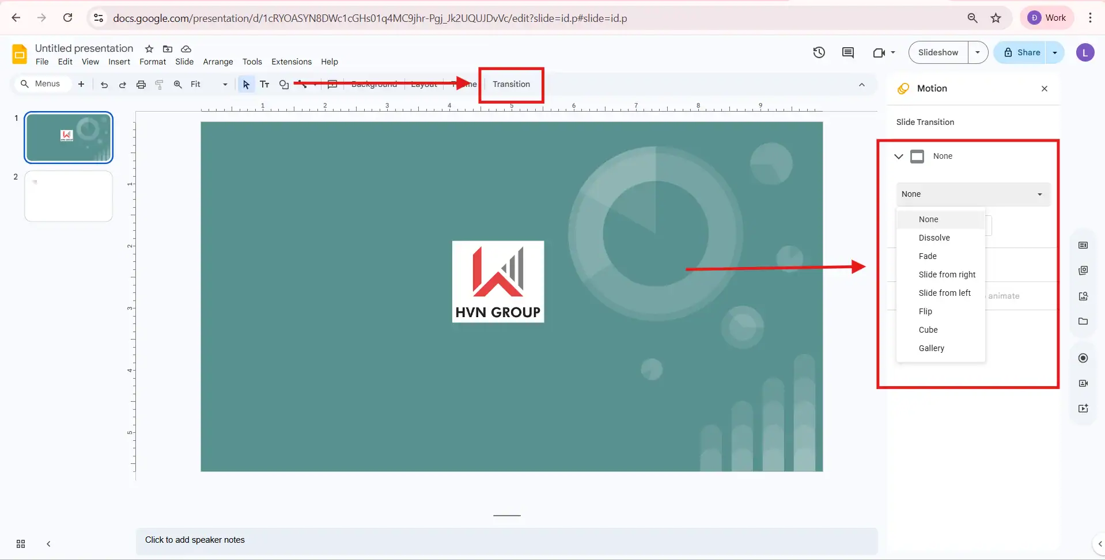Click the print icon in toolbar
Screen dimensions: 1105x560
click(x=141, y=85)
